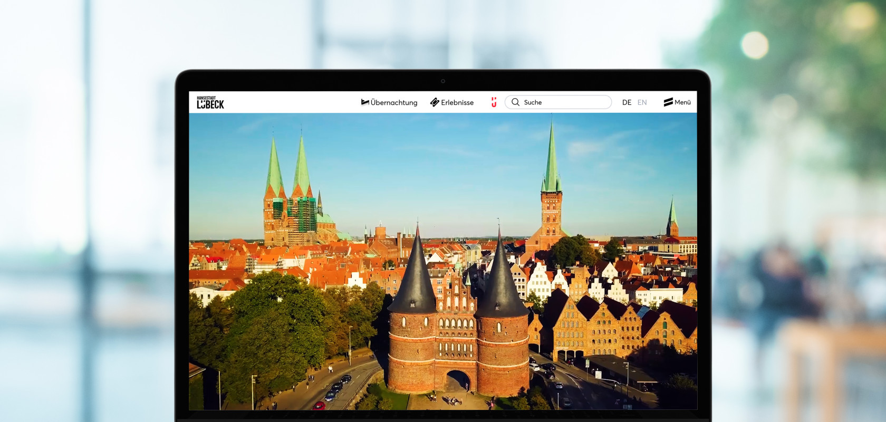886x422 pixels.
Task: Click the right black Holstentor tower roof
Action: [x=500, y=280]
